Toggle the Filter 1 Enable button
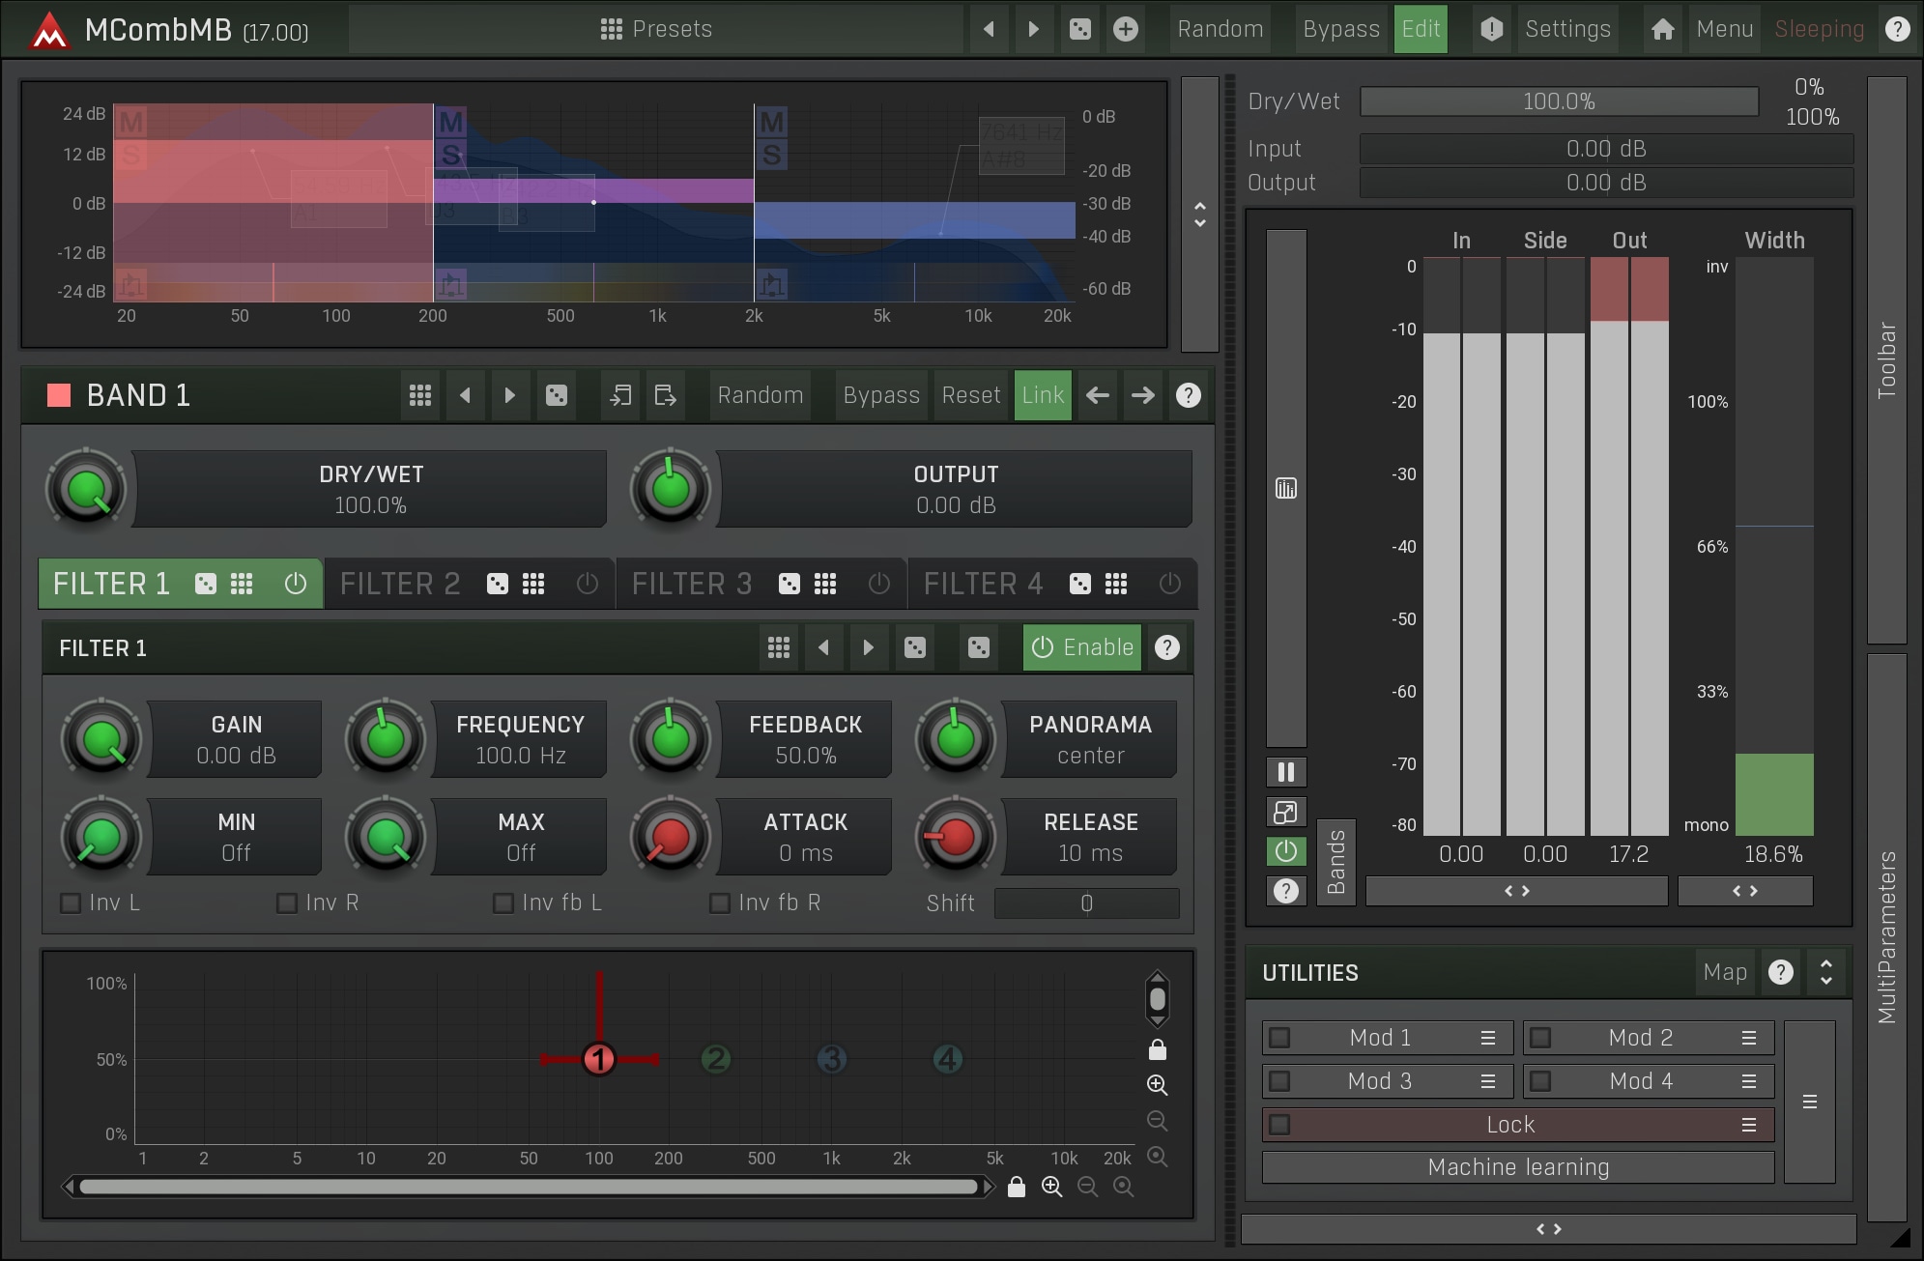Viewport: 1924px width, 1261px height. 1081,647
